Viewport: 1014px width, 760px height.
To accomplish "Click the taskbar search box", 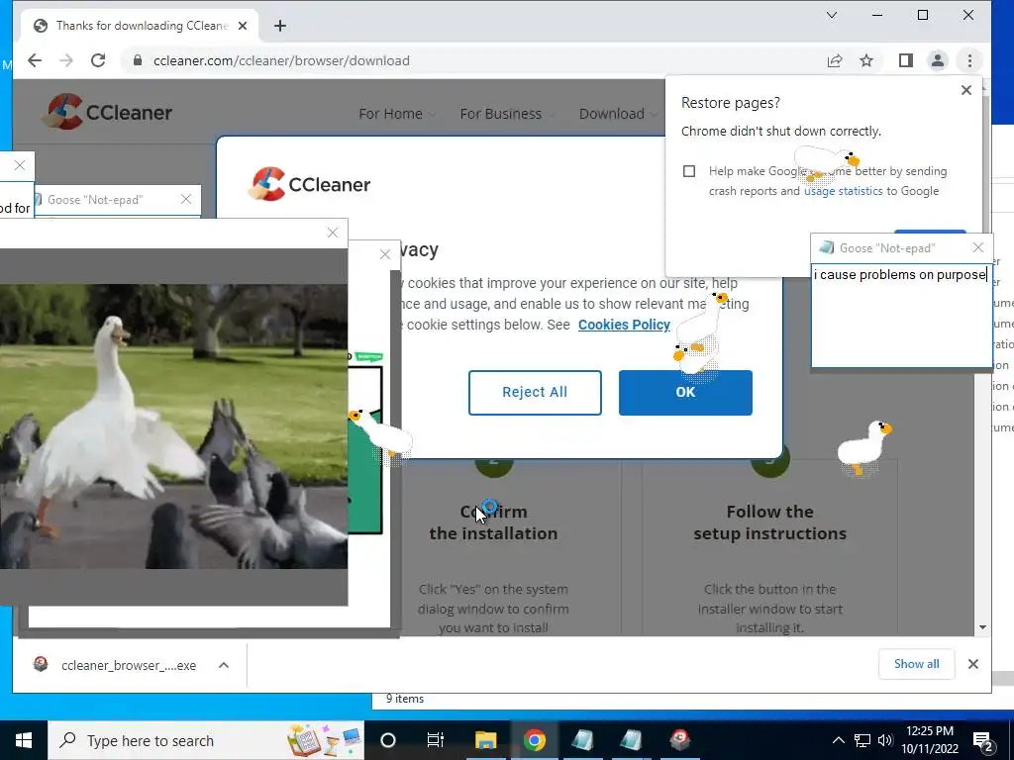I will click(206, 740).
